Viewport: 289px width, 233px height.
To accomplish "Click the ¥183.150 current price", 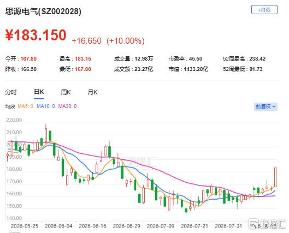I will [36, 35].
